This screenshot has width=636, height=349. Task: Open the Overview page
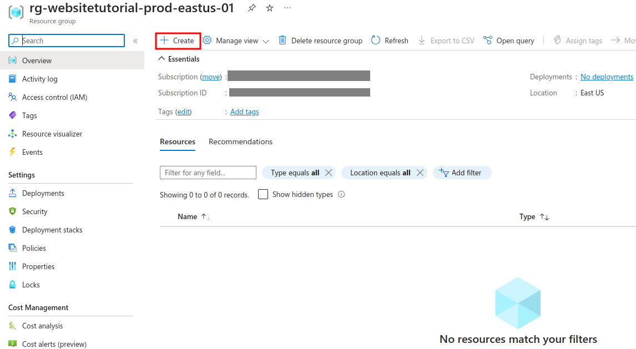(x=72, y=60)
